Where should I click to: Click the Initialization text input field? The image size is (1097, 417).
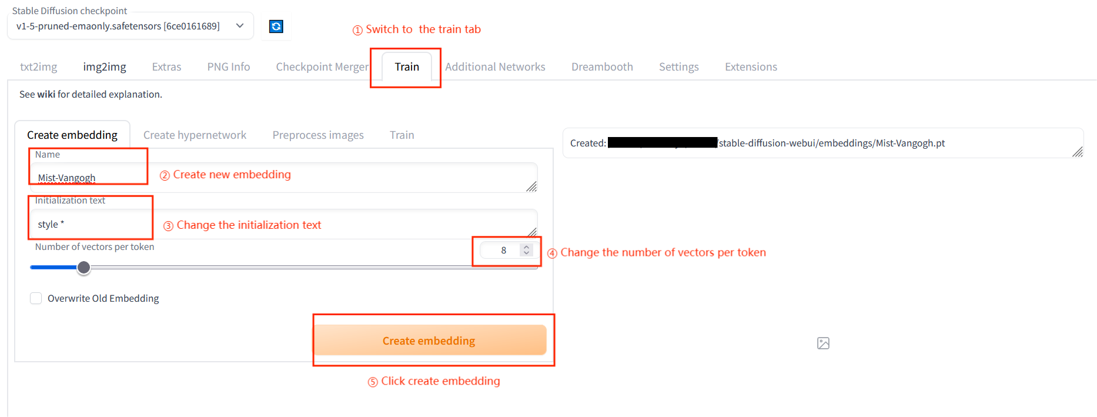[x=284, y=224]
